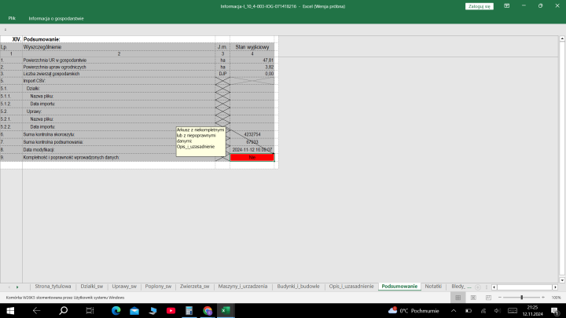
Task: Open the Informacja o gospodarstwie tab
Action: (56, 17)
